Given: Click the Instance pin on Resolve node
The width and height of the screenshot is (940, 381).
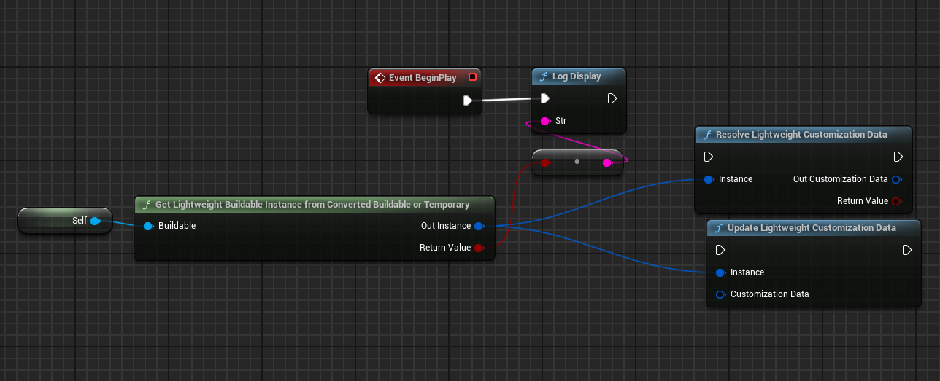Looking at the screenshot, I should [x=709, y=179].
